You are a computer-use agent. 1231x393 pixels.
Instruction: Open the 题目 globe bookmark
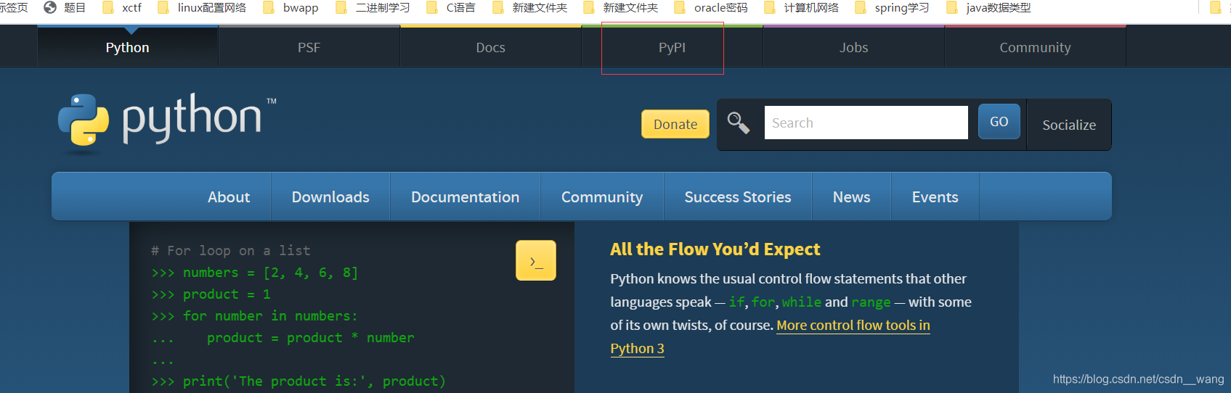65,8
